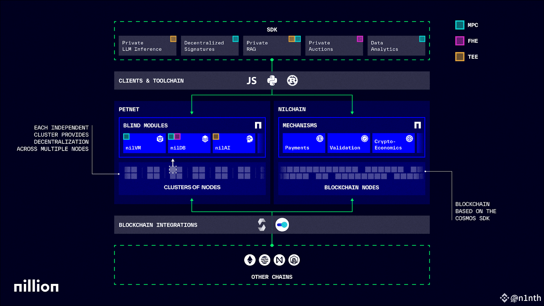Click the head icon on the nilAI card
Screen dimensions: 544x306
point(250,139)
